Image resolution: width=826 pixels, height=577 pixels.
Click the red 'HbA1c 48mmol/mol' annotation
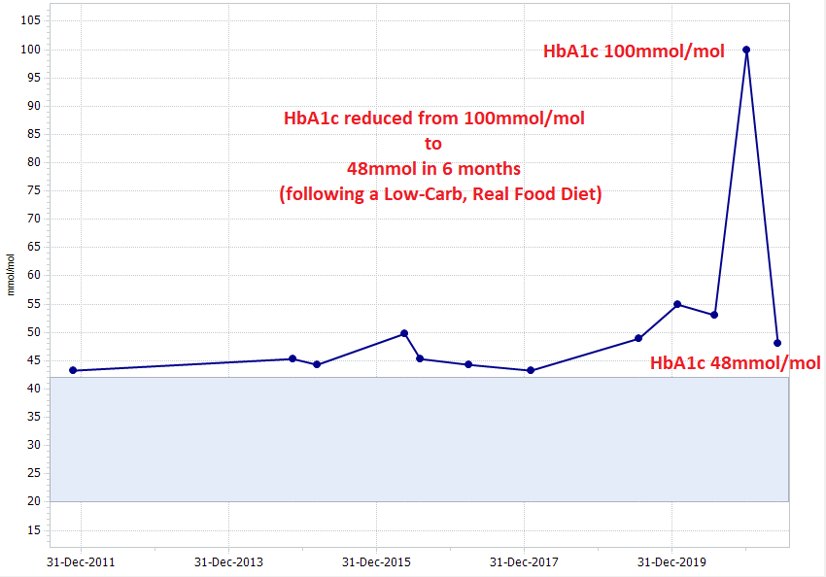pos(735,363)
